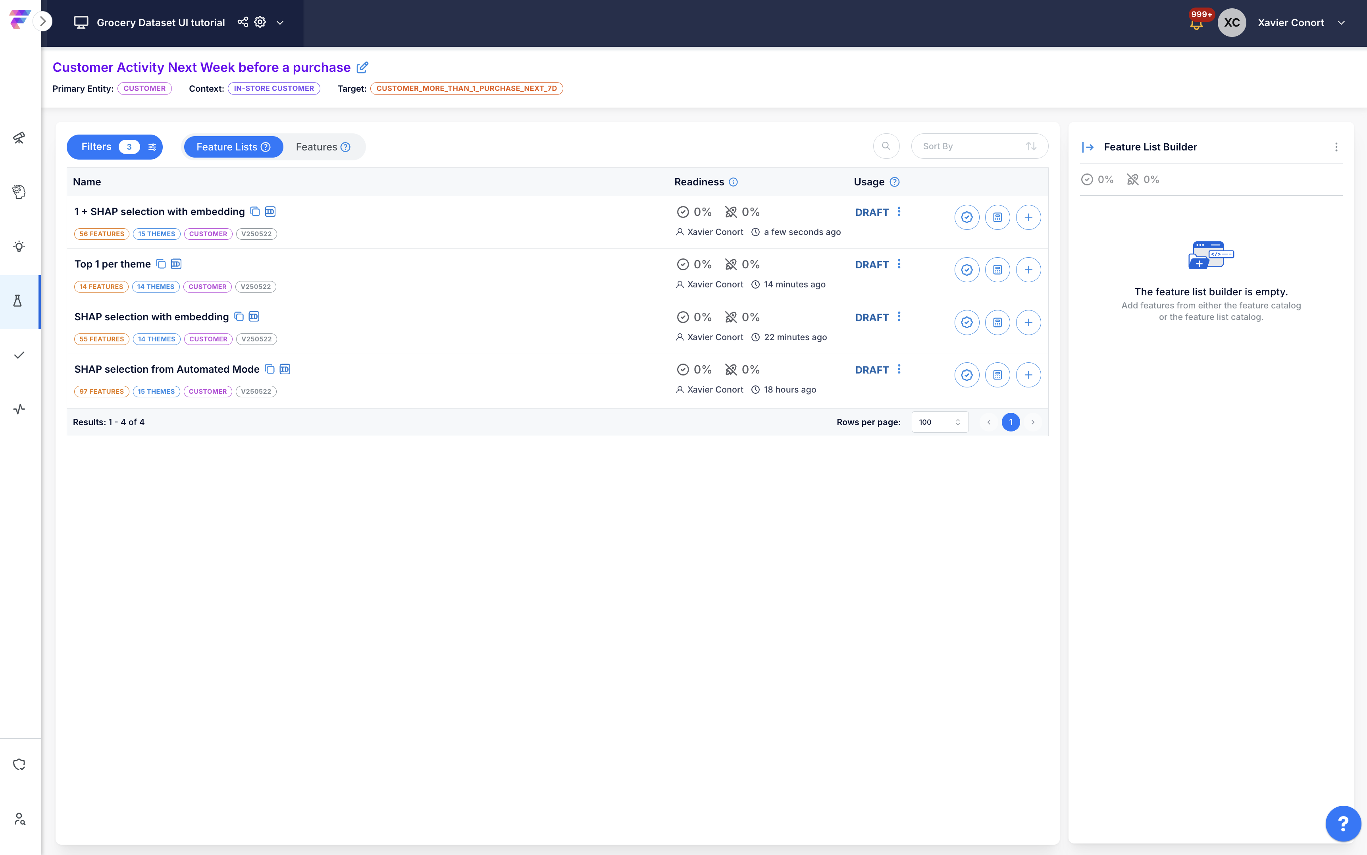Collapse the Feature List Builder panel
This screenshot has width=1367, height=855.
1088,147
